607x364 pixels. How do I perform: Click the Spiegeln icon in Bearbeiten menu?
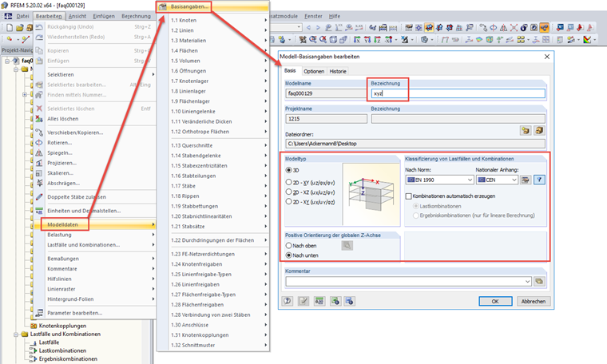pyautogui.click(x=39, y=152)
